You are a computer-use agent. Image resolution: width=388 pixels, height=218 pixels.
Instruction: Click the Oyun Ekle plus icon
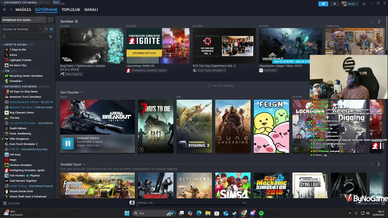click(5, 203)
